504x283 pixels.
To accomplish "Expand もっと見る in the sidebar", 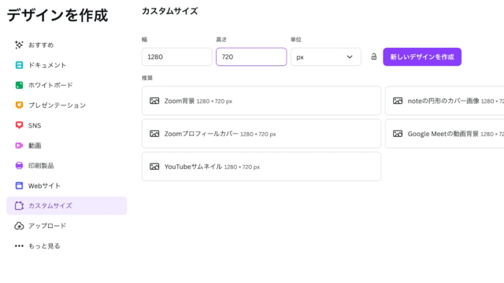I will [x=66, y=246].
